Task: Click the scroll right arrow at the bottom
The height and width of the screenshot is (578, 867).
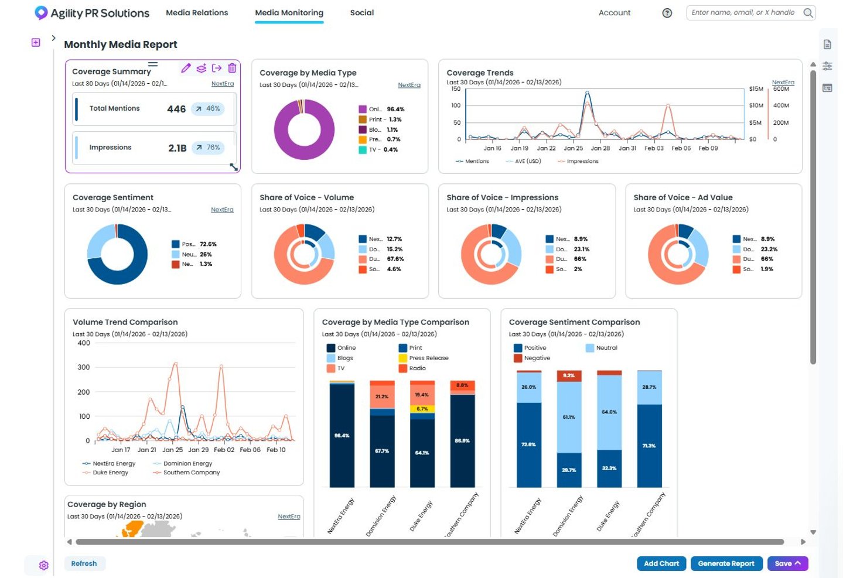Action: coord(803,542)
